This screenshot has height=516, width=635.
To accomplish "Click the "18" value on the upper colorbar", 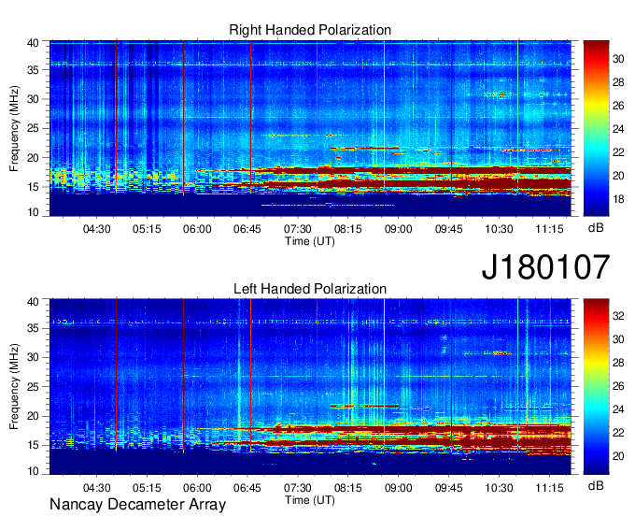I will [618, 199].
